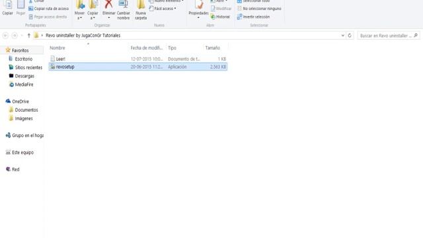Sort by Fecha de modificación column

coord(147,48)
